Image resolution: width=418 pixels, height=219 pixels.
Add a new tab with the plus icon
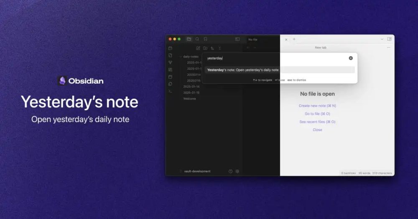[294, 39]
